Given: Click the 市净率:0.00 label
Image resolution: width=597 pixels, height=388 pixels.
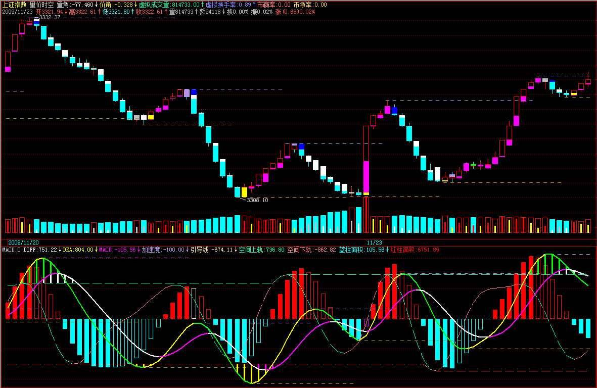Looking at the screenshot, I should tap(310, 5).
